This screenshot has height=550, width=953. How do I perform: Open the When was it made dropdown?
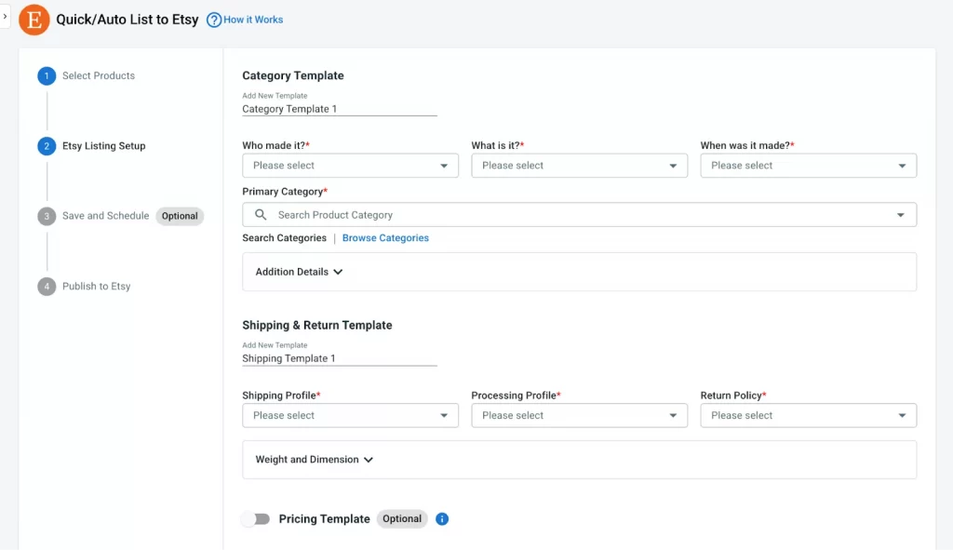pos(808,165)
